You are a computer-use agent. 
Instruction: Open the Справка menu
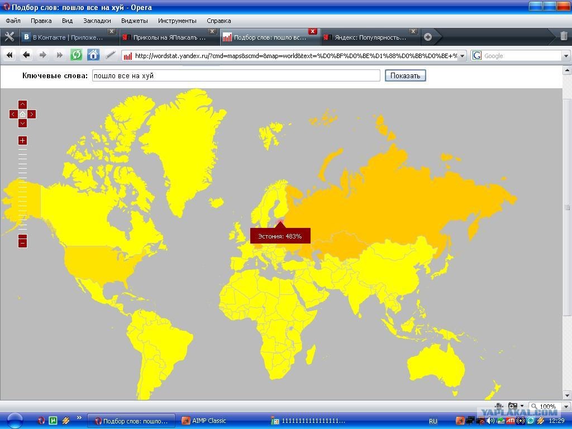pos(218,21)
